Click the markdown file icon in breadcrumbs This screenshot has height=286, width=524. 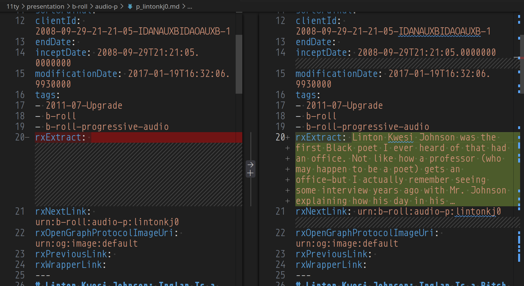[130, 6]
